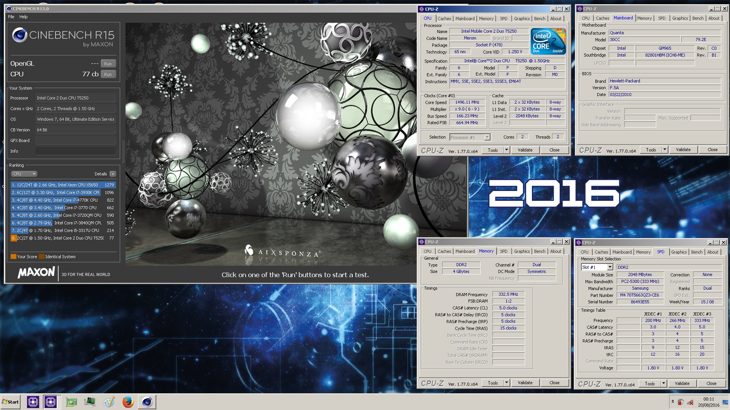Screen dimensions: 730x410
Task: Click Validate in the SPD-tab CPU-Z window
Action: point(682,383)
